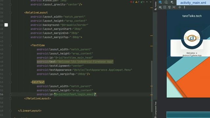Viewport: 210px width, 118px height.
Task: Click the layout_gravity "center" line
Action: 56,5
